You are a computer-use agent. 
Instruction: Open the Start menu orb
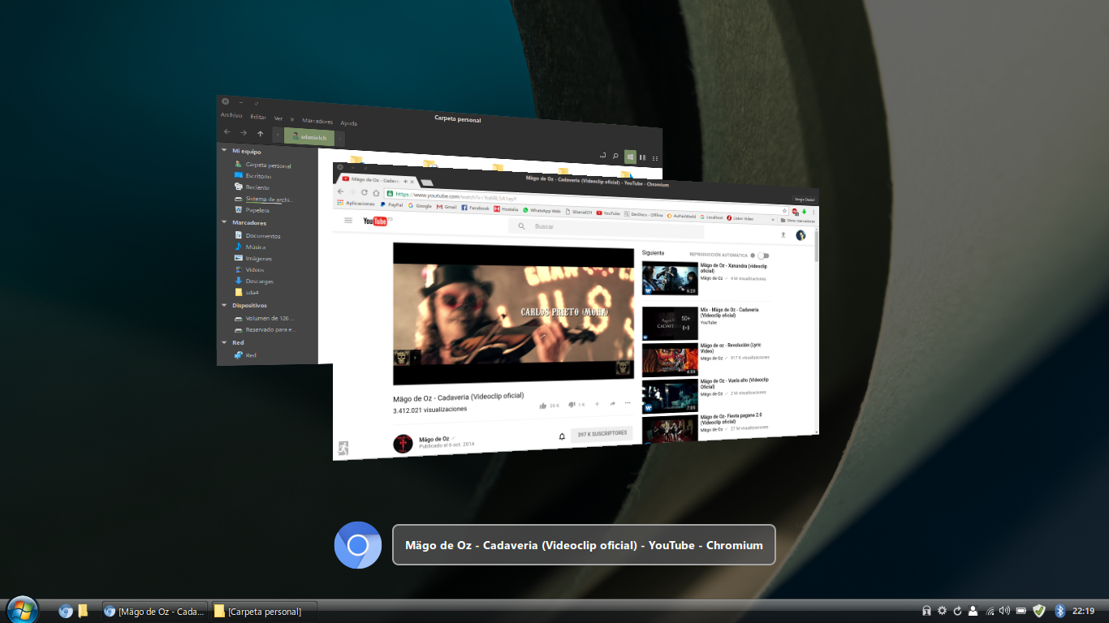coord(22,610)
